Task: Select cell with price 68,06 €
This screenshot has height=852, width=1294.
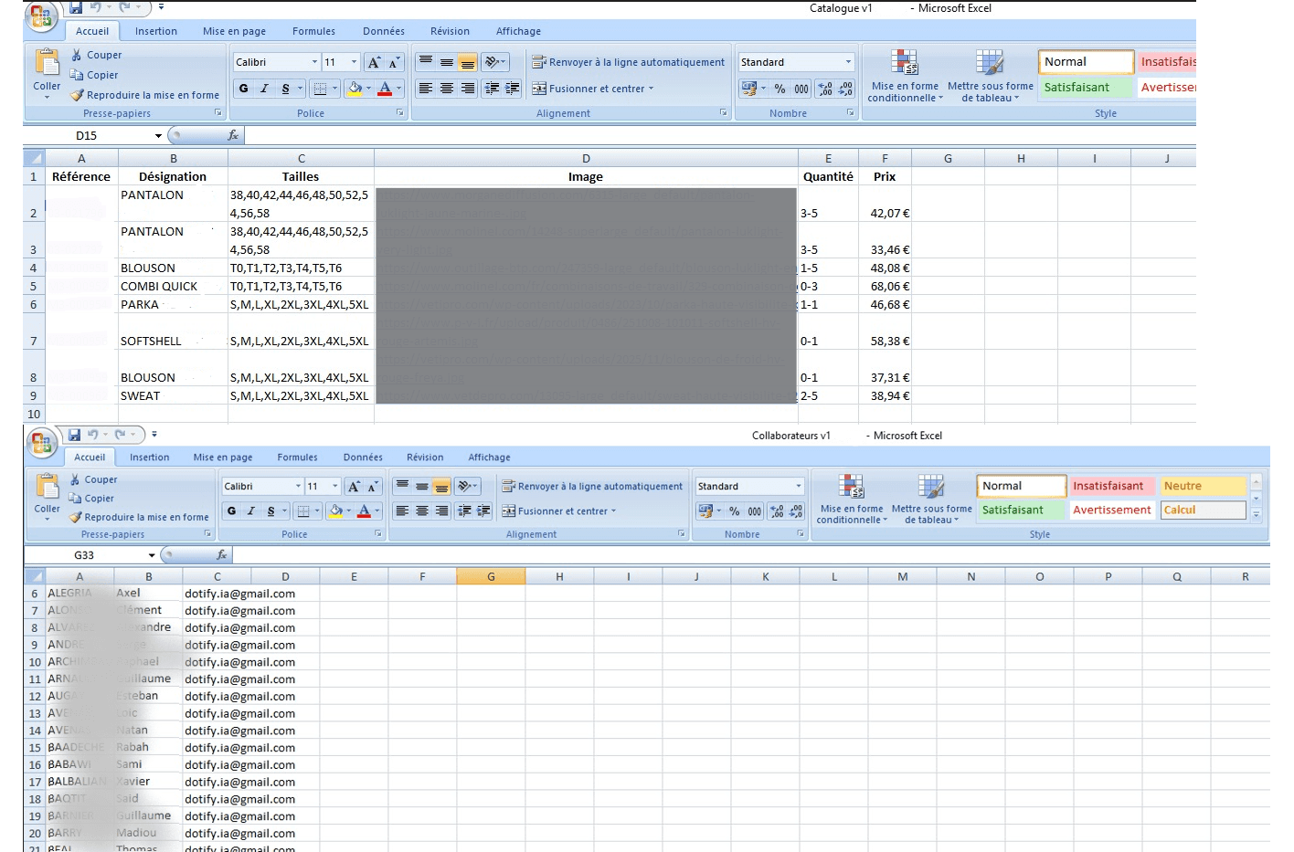Action: pos(885,286)
